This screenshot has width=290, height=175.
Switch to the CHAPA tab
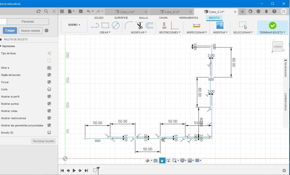(163, 18)
